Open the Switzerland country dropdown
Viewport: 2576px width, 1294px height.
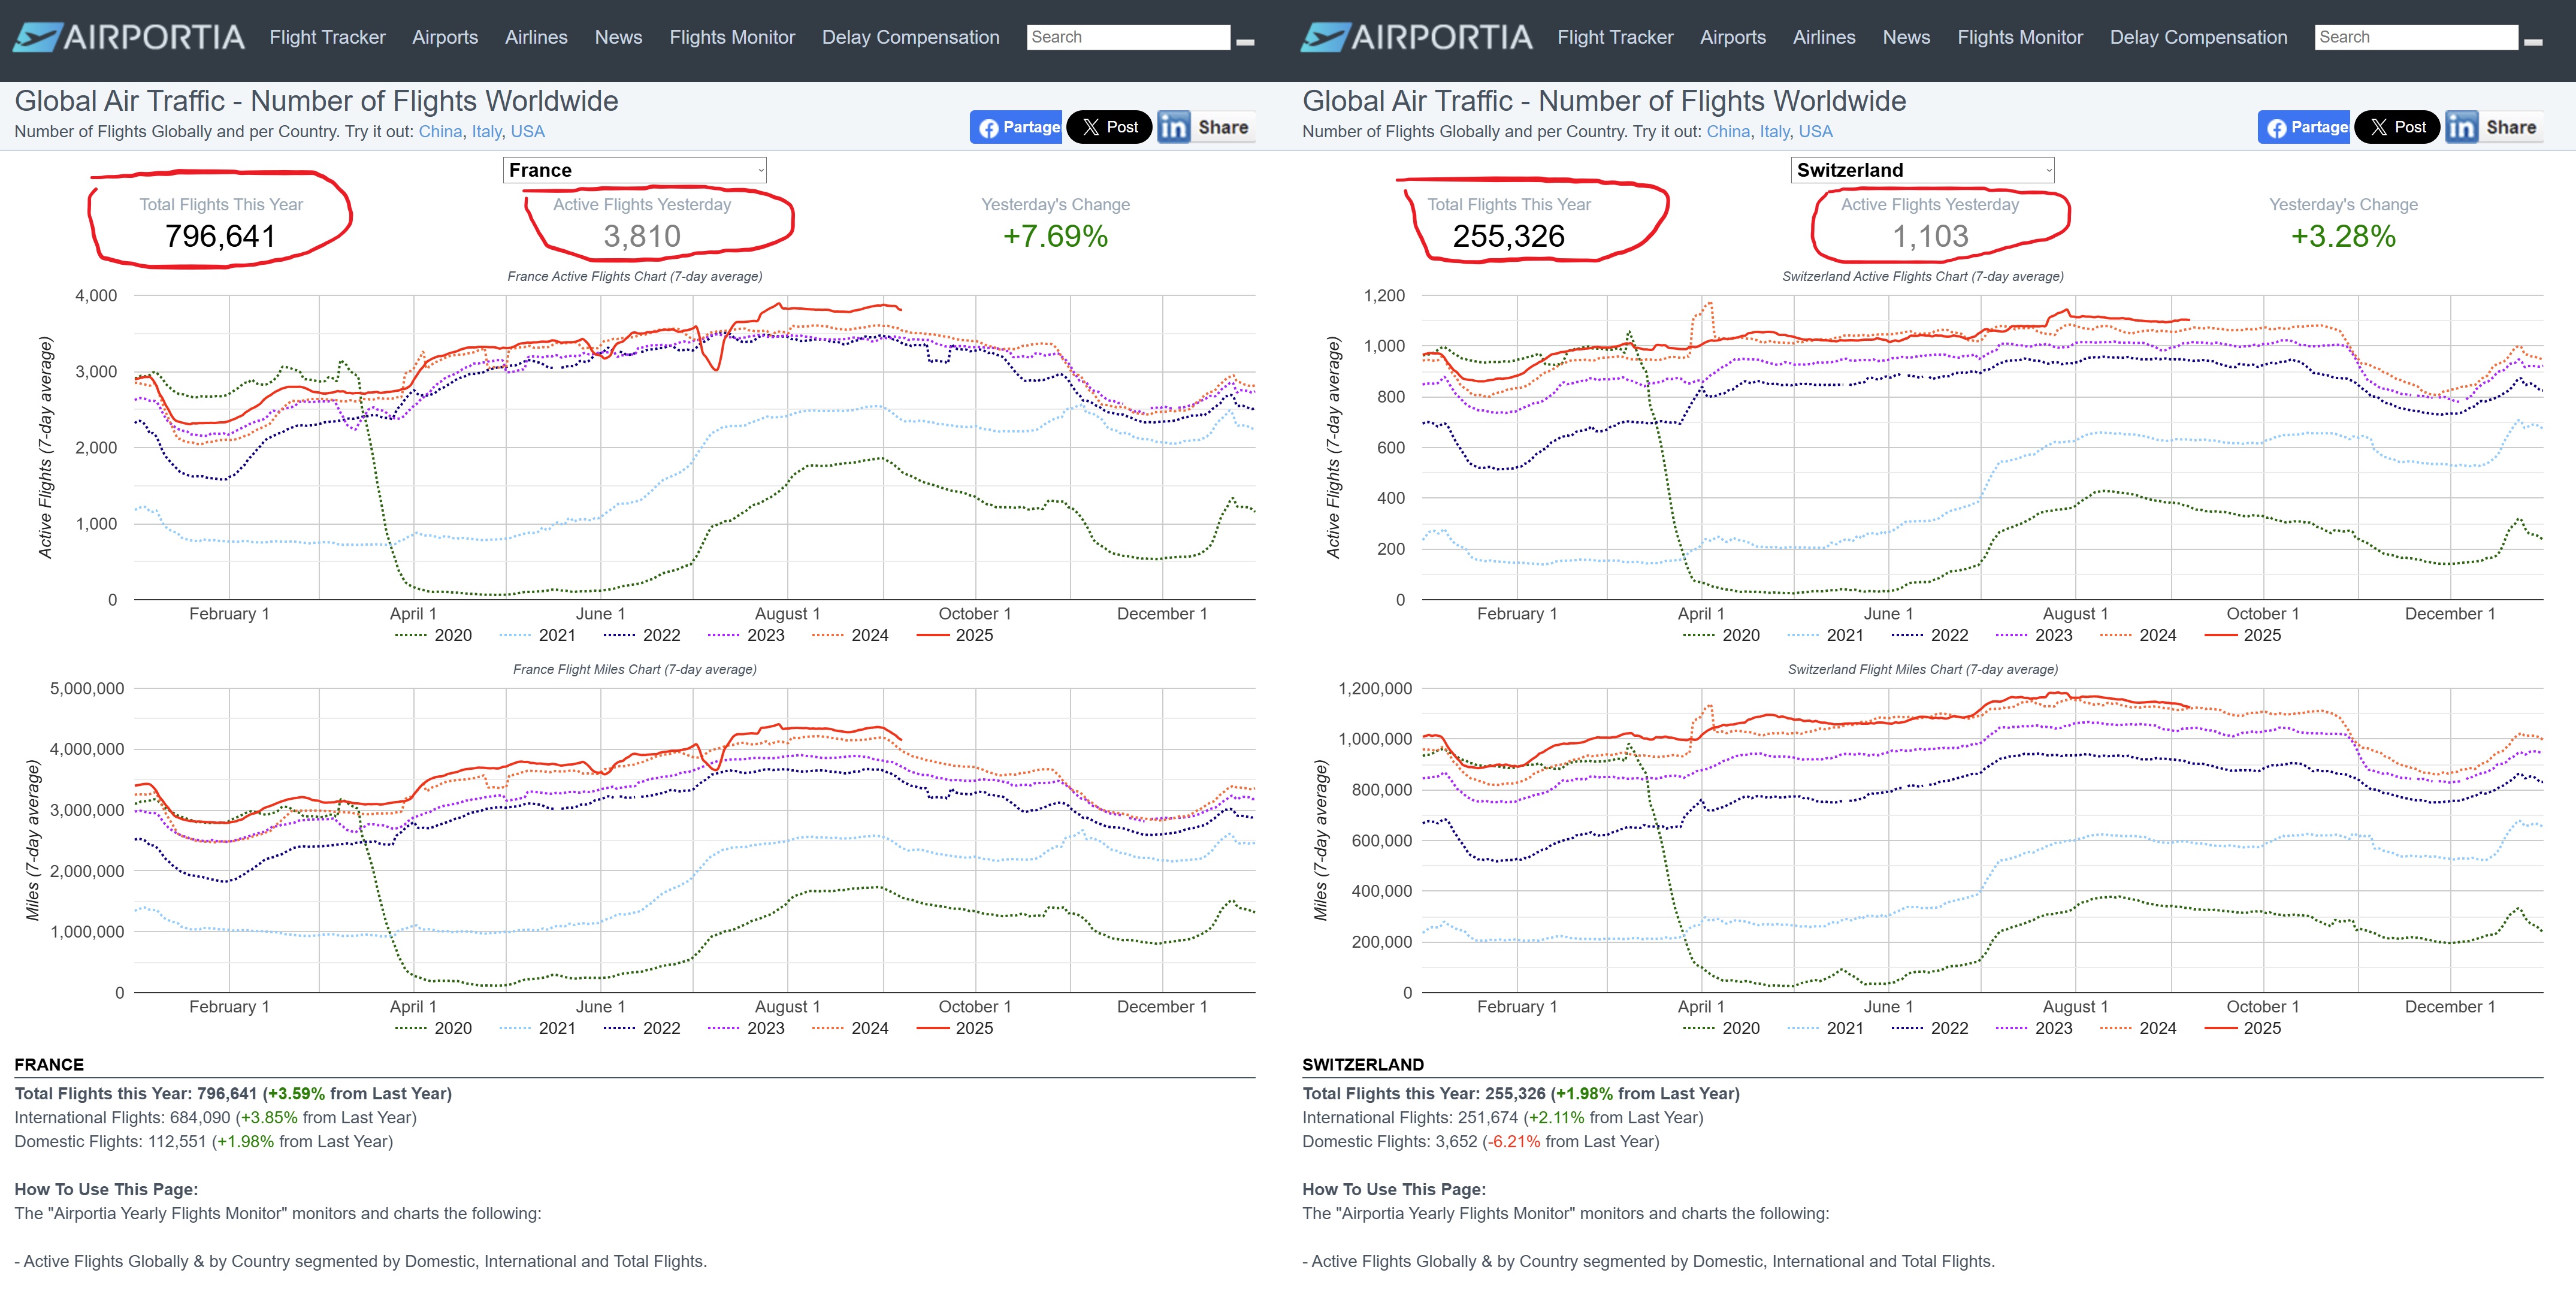click(x=1922, y=170)
